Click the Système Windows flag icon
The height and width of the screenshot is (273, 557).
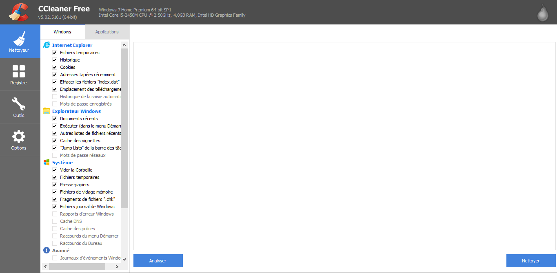pos(47,163)
